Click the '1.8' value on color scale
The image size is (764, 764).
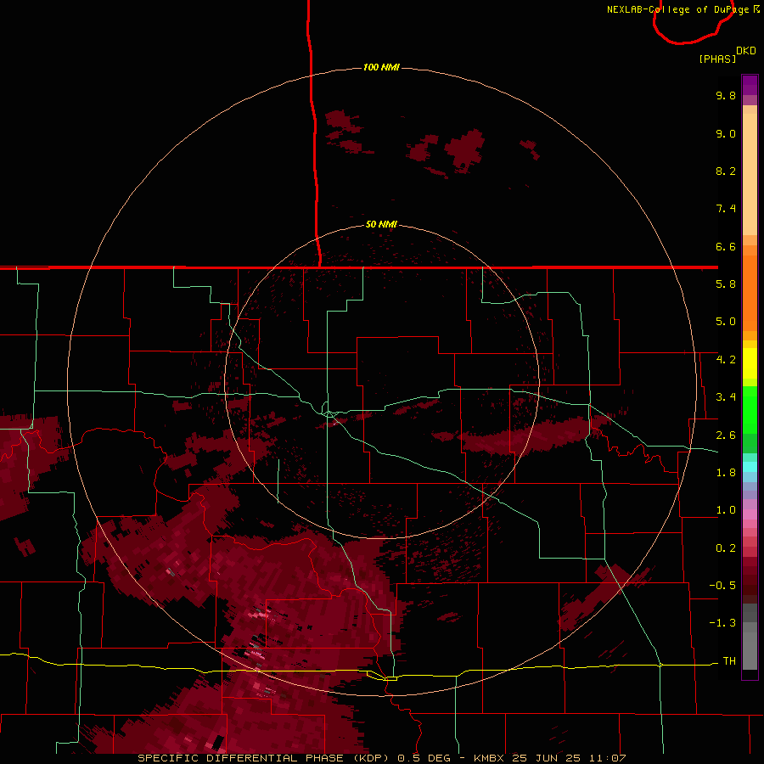tap(726, 473)
